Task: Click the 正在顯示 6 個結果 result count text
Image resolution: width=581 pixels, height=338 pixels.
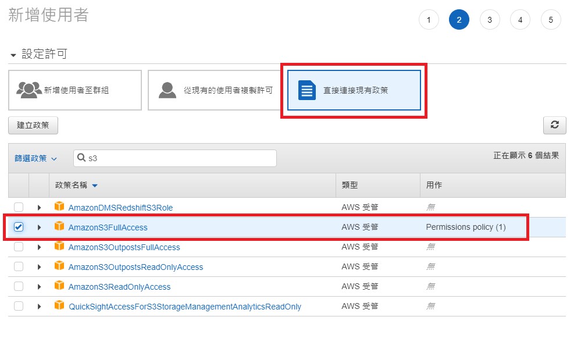Action: (x=526, y=155)
